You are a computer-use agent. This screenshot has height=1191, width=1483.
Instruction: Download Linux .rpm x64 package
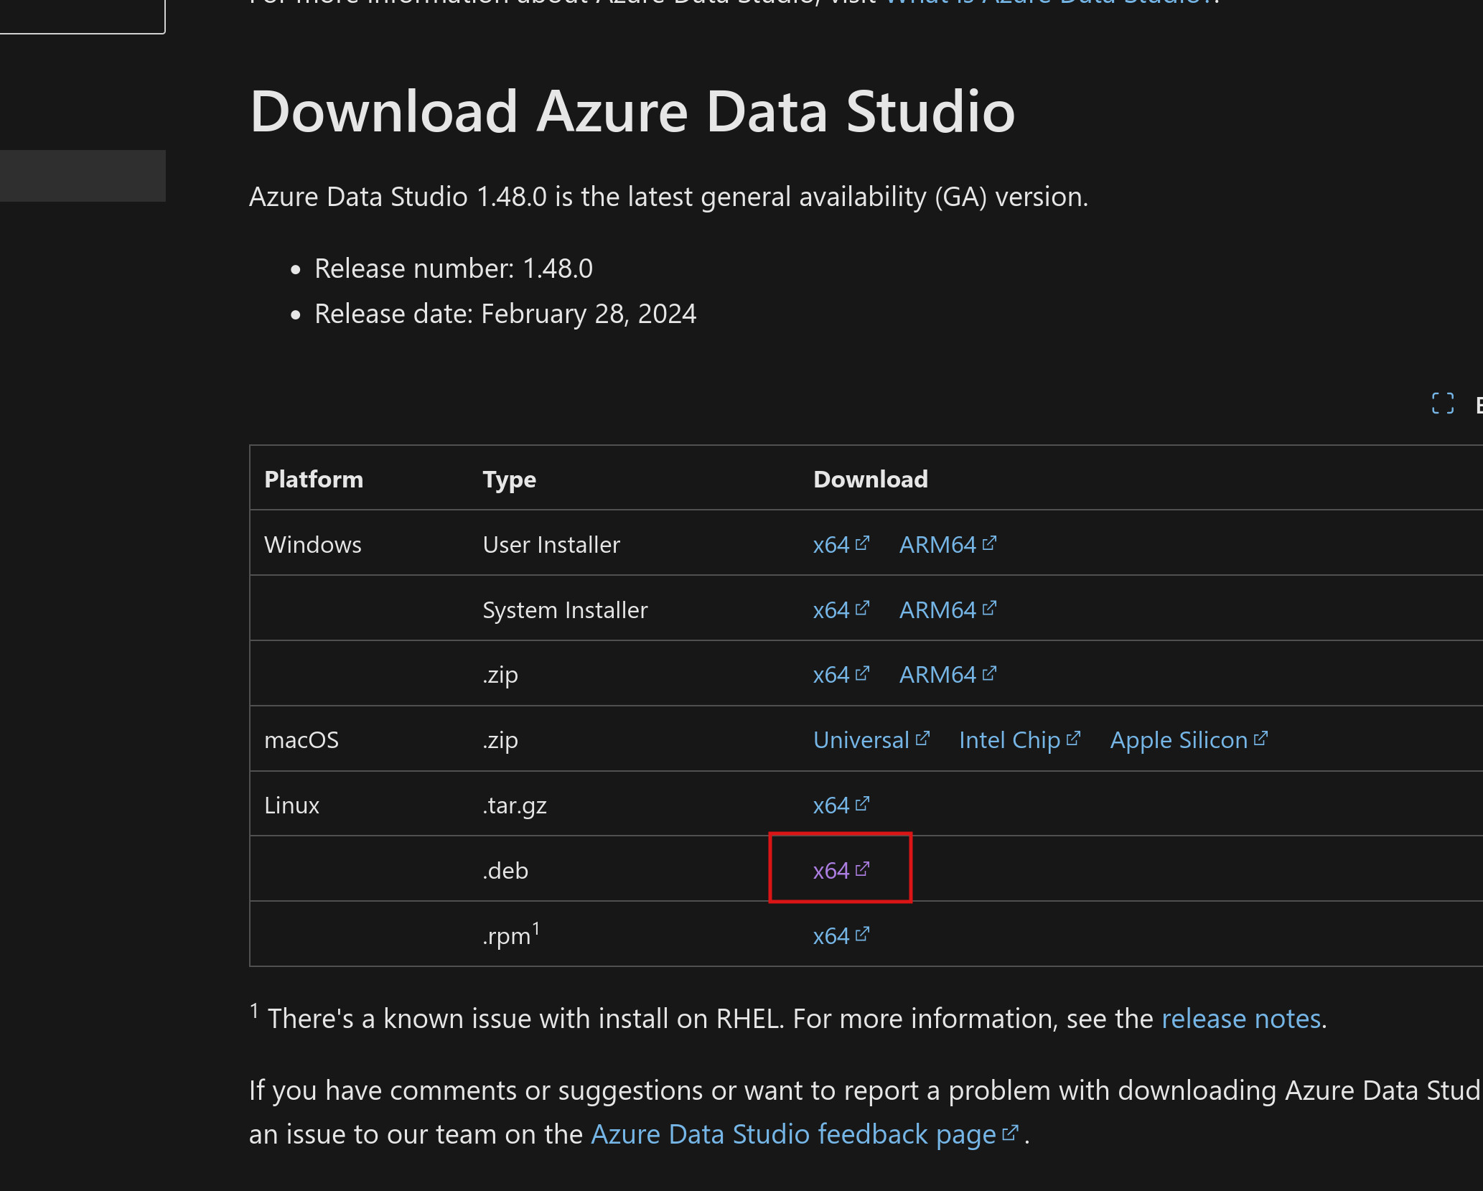[831, 936]
